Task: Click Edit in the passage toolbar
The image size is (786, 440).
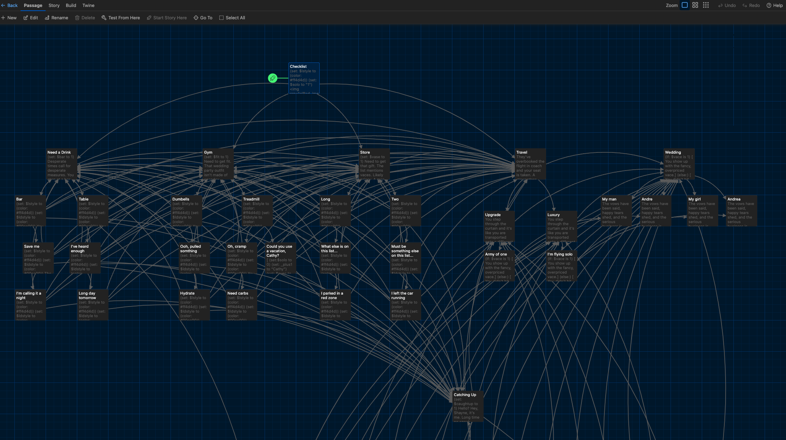Action: coord(31,18)
